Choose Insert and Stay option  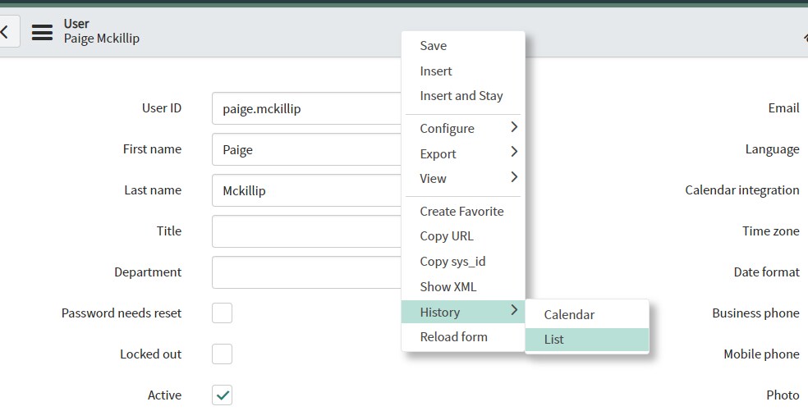(461, 96)
